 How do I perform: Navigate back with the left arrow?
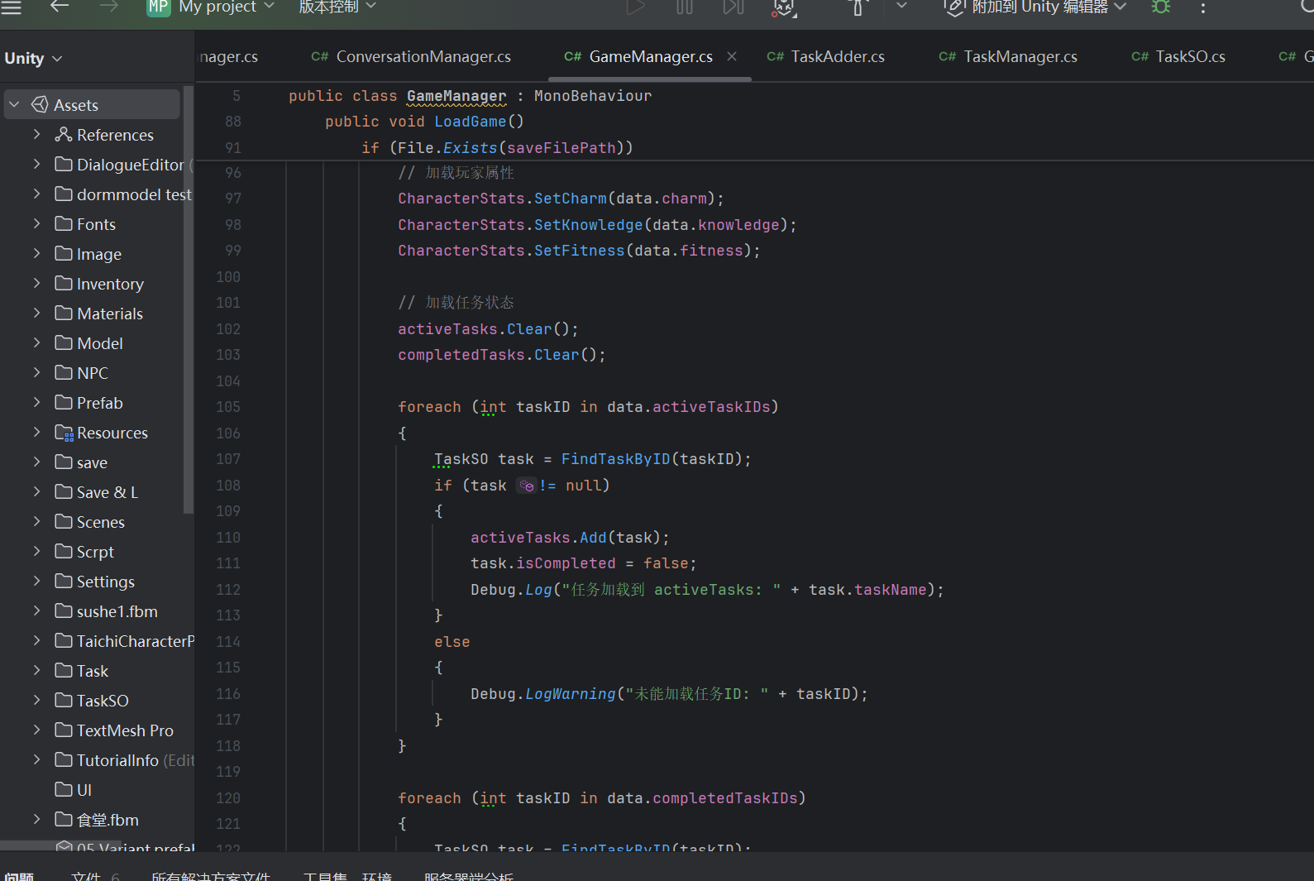tap(60, 7)
